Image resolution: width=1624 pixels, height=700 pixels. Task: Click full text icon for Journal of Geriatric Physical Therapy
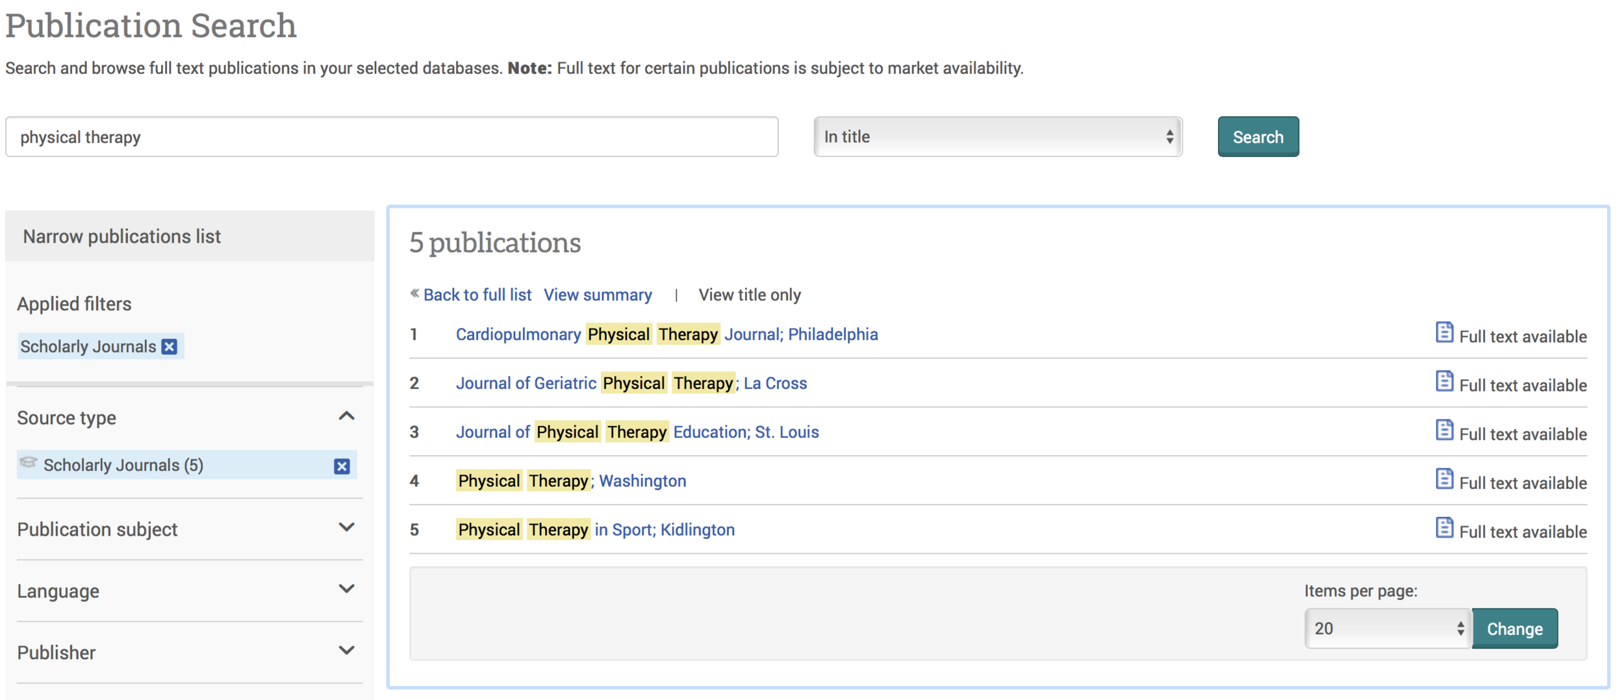click(x=1443, y=381)
